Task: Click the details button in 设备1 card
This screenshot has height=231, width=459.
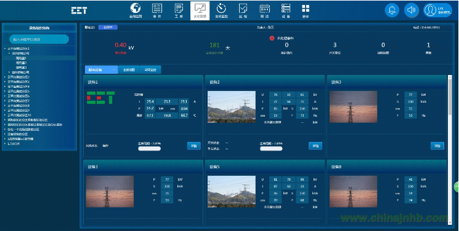Action: (x=194, y=146)
